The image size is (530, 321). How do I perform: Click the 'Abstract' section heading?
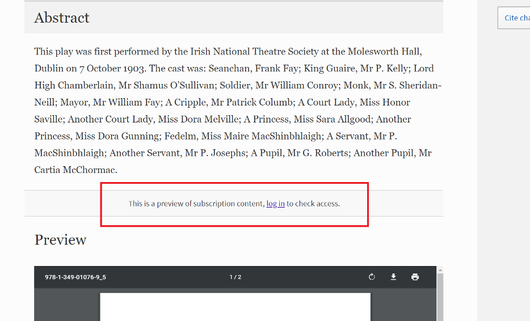62,18
